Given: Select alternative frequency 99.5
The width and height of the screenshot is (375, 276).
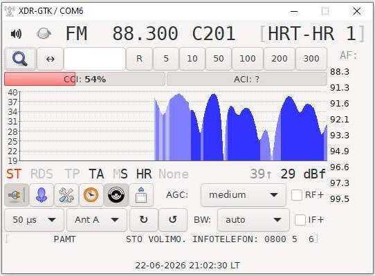Looking at the screenshot, I should [340, 199].
